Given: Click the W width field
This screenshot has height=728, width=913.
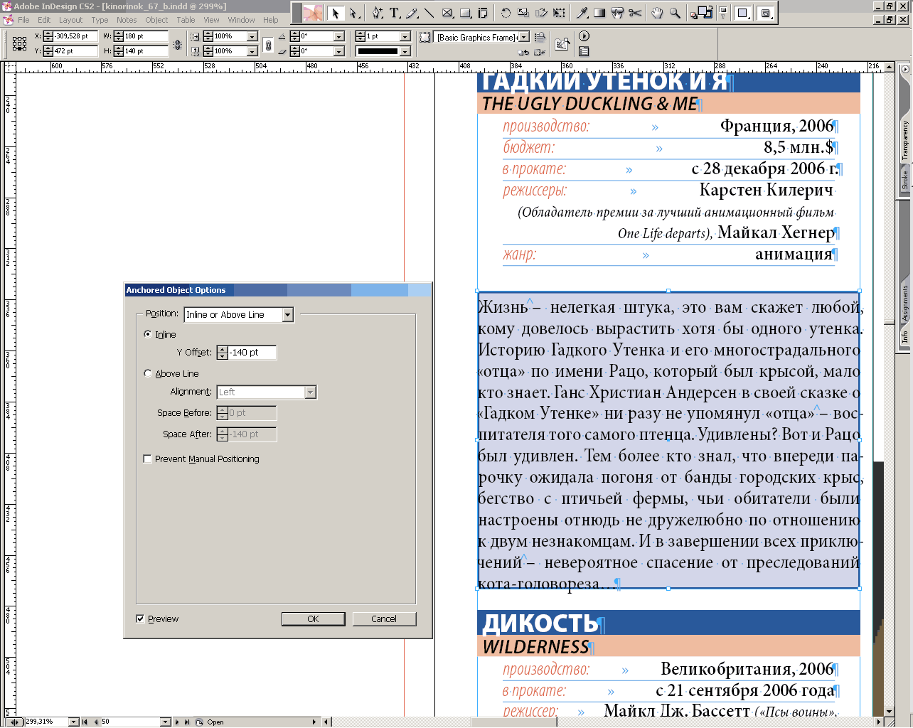Looking at the screenshot, I should 146,36.
